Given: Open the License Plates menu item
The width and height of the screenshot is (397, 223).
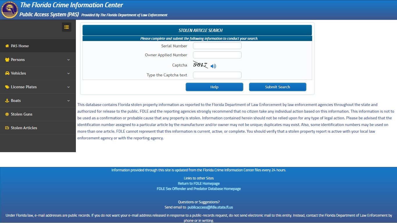Looking at the screenshot, I should click(x=38, y=87).
